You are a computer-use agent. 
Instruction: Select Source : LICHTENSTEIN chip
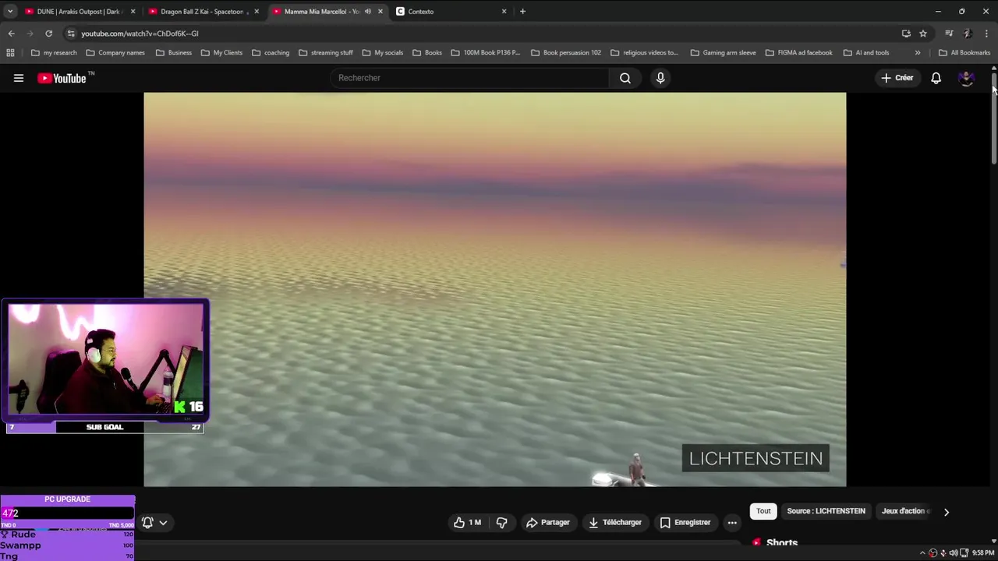point(826,511)
